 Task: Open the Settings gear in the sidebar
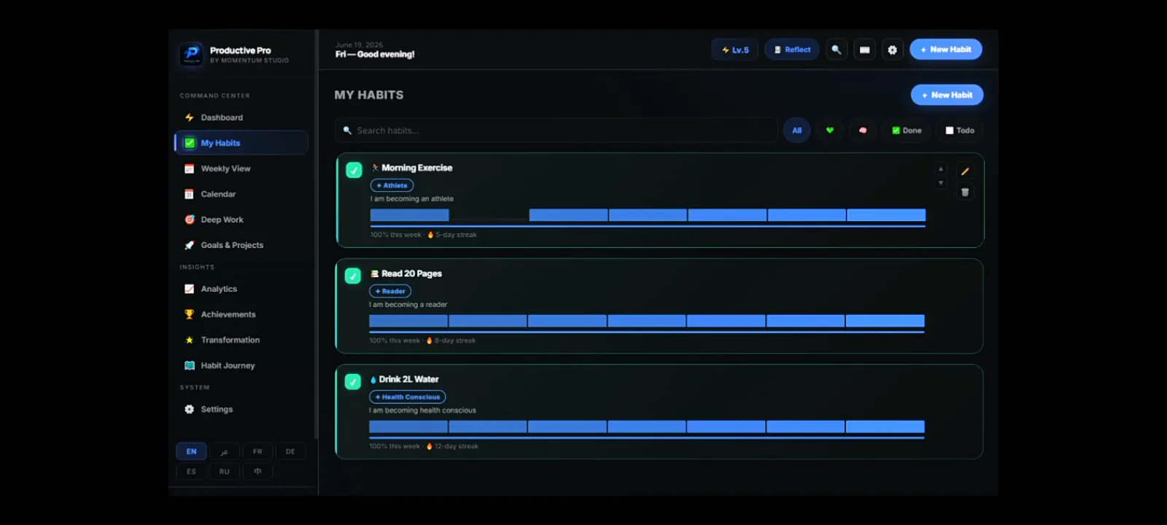[x=241, y=409]
